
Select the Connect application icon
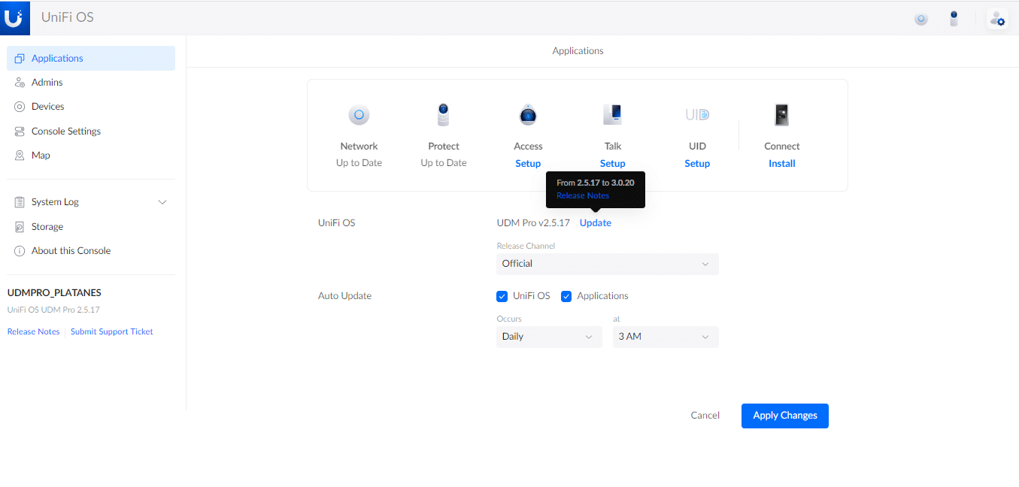(781, 114)
